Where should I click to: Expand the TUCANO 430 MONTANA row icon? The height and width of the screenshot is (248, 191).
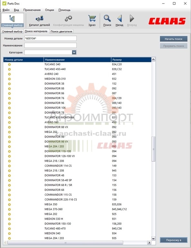click(9, 118)
